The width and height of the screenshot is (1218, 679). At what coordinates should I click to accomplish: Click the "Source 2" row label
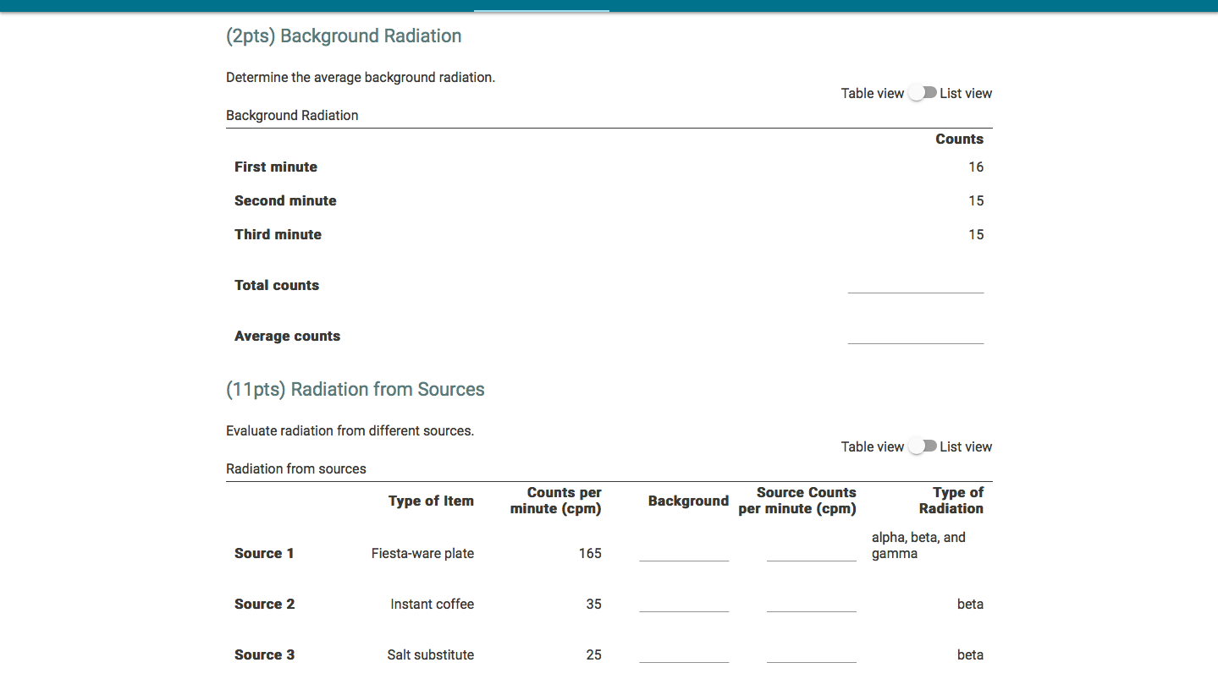point(264,604)
